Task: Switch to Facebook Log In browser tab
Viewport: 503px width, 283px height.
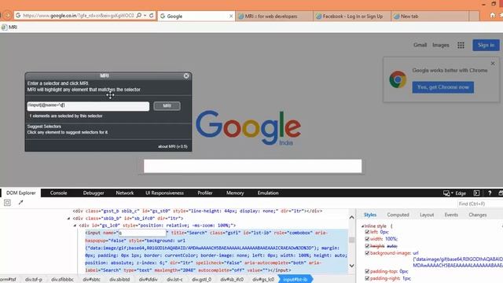Action: pyautogui.click(x=352, y=16)
